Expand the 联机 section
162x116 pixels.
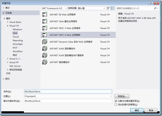[3, 79]
